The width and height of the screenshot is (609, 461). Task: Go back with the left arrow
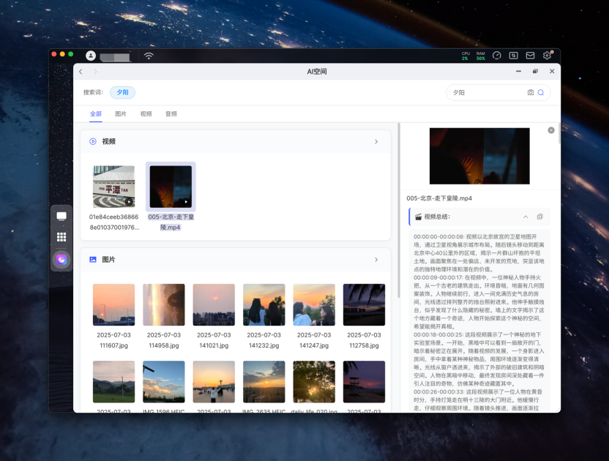[x=81, y=72]
